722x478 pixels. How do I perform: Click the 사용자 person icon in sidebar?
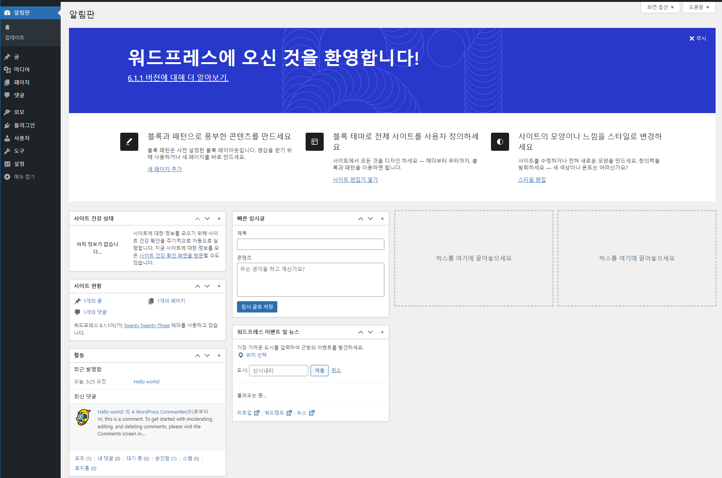tap(7, 138)
